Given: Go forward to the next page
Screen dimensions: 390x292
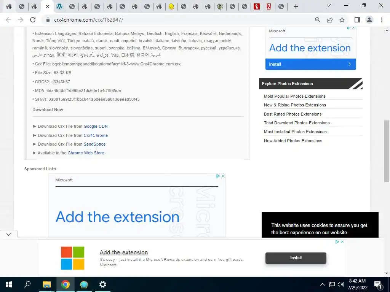Looking at the screenshot, I should tap(21, 20).
